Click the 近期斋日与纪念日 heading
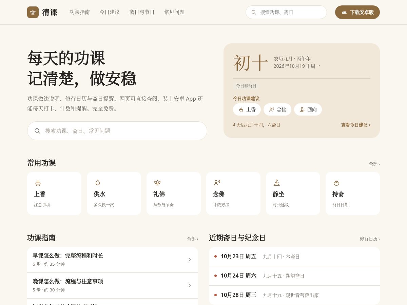 [x=237, y=238]
